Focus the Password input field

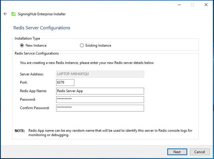point(100,100)
